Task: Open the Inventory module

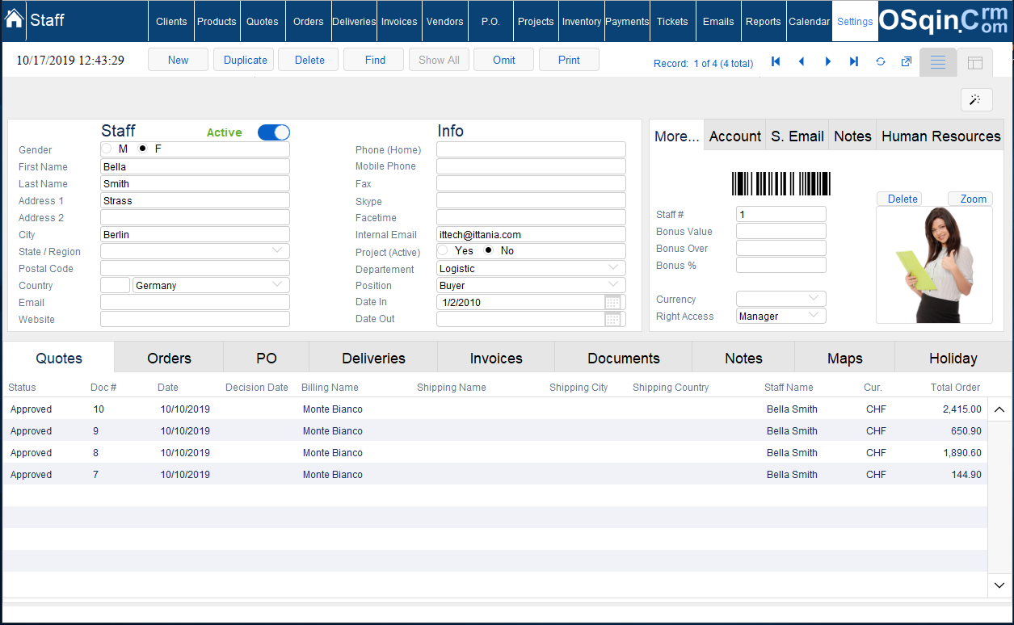Action: pos(582,21)
